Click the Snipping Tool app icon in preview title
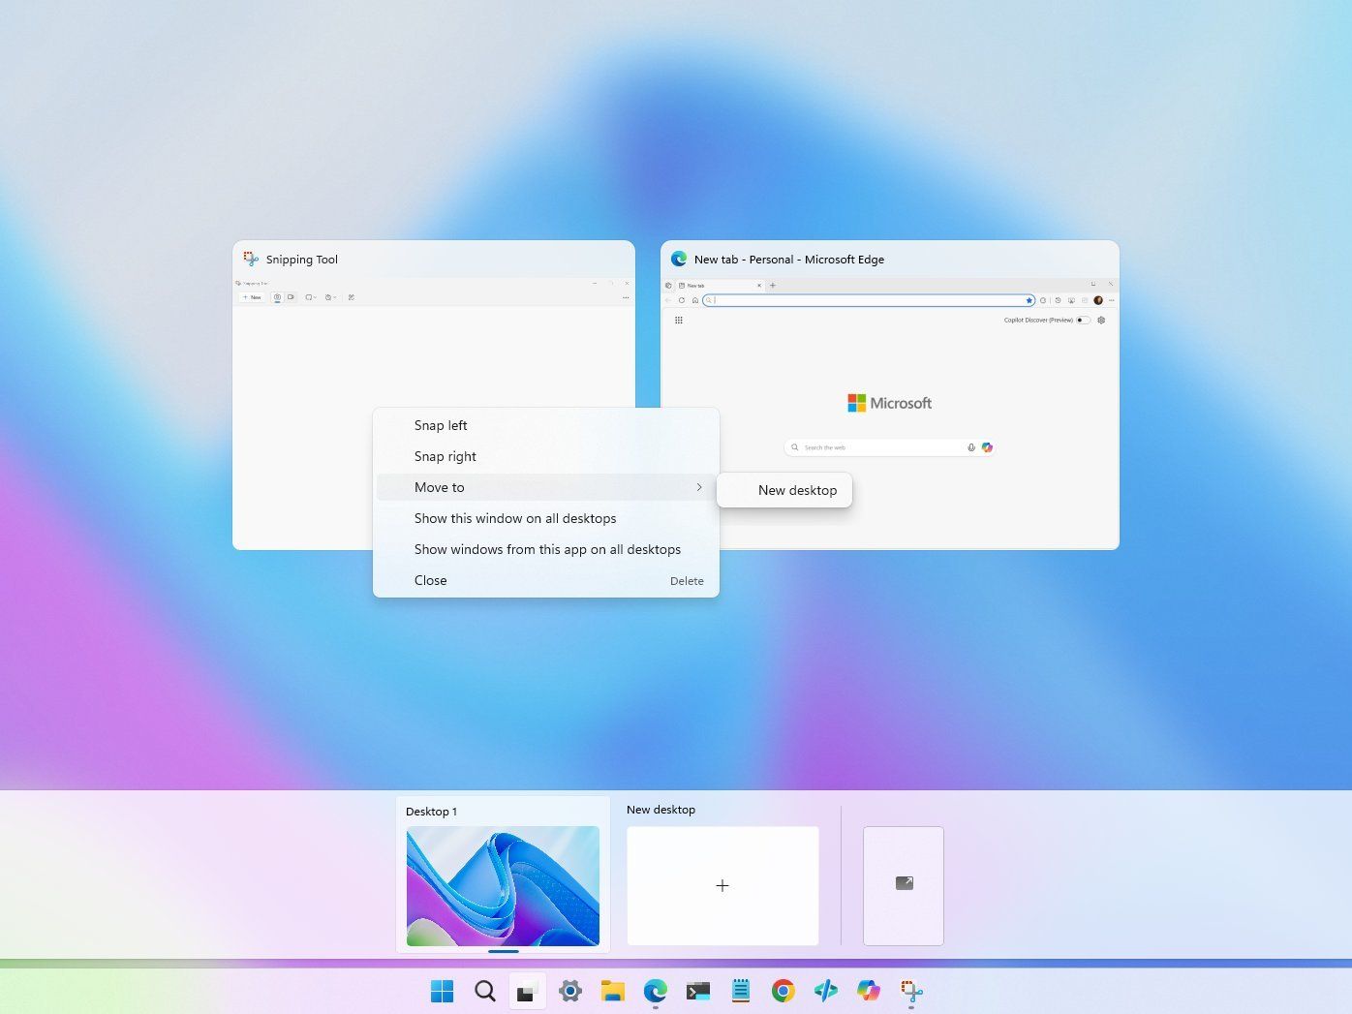Screen dimensions: 1352x1014 tap(251, 259)
